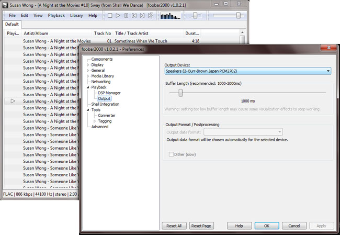This screenshot has width=340, height=235.
Task: Toggle the Dither (slow) checkbox
Action: [171, 154]
